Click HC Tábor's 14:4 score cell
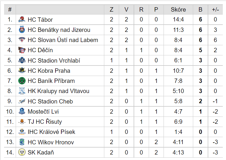This screenshot has height=160, width=226. click(x=178, y=19)
